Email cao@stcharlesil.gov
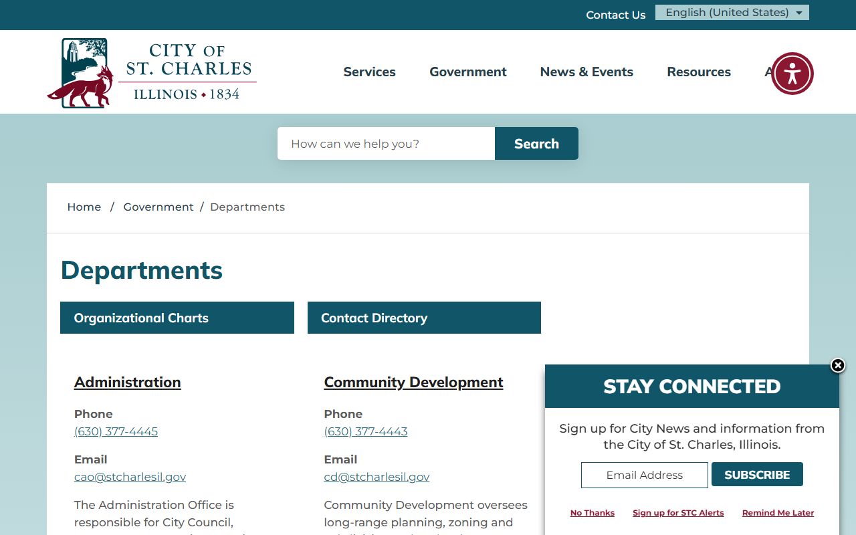This screenshot has height=535, width=856. point(130,477)
